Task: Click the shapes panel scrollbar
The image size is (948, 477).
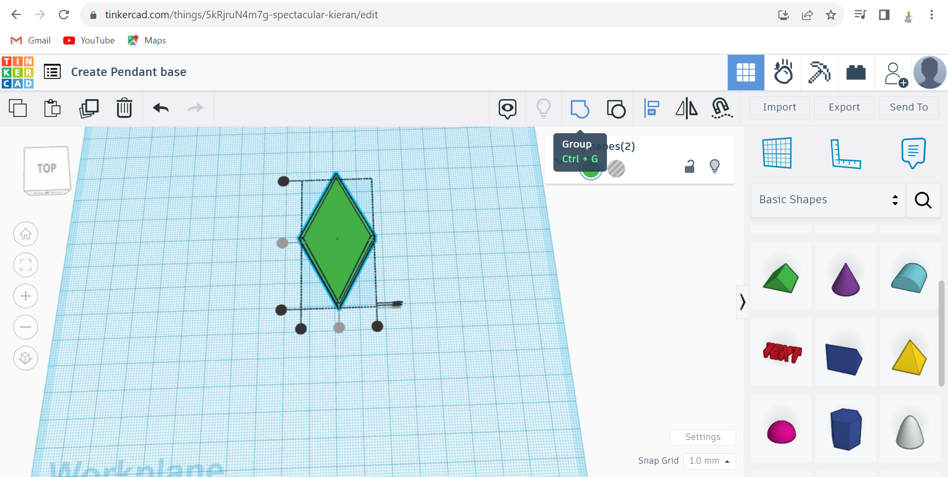Action: [942, 333]
